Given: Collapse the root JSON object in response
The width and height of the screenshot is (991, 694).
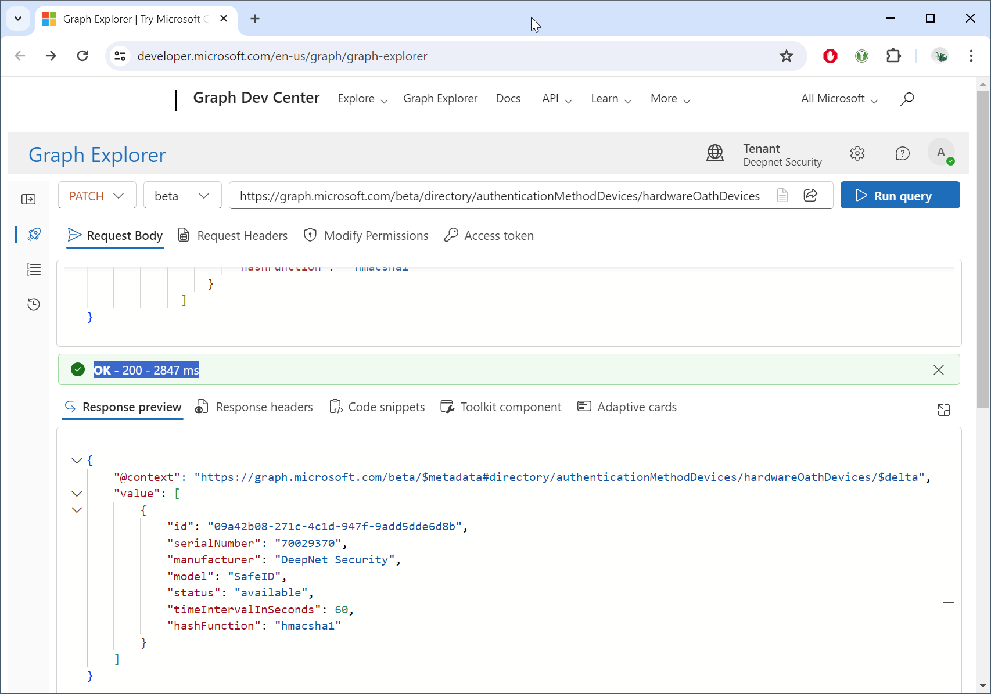Looking at the screenshot, I should click(77, 461).
